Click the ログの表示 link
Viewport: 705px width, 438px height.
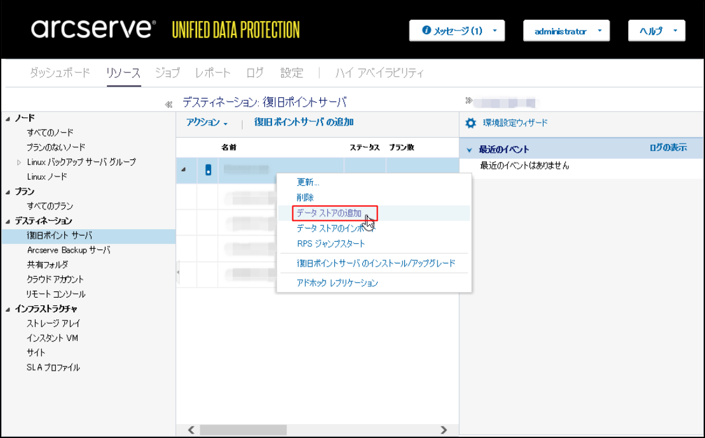coord(667,148)
